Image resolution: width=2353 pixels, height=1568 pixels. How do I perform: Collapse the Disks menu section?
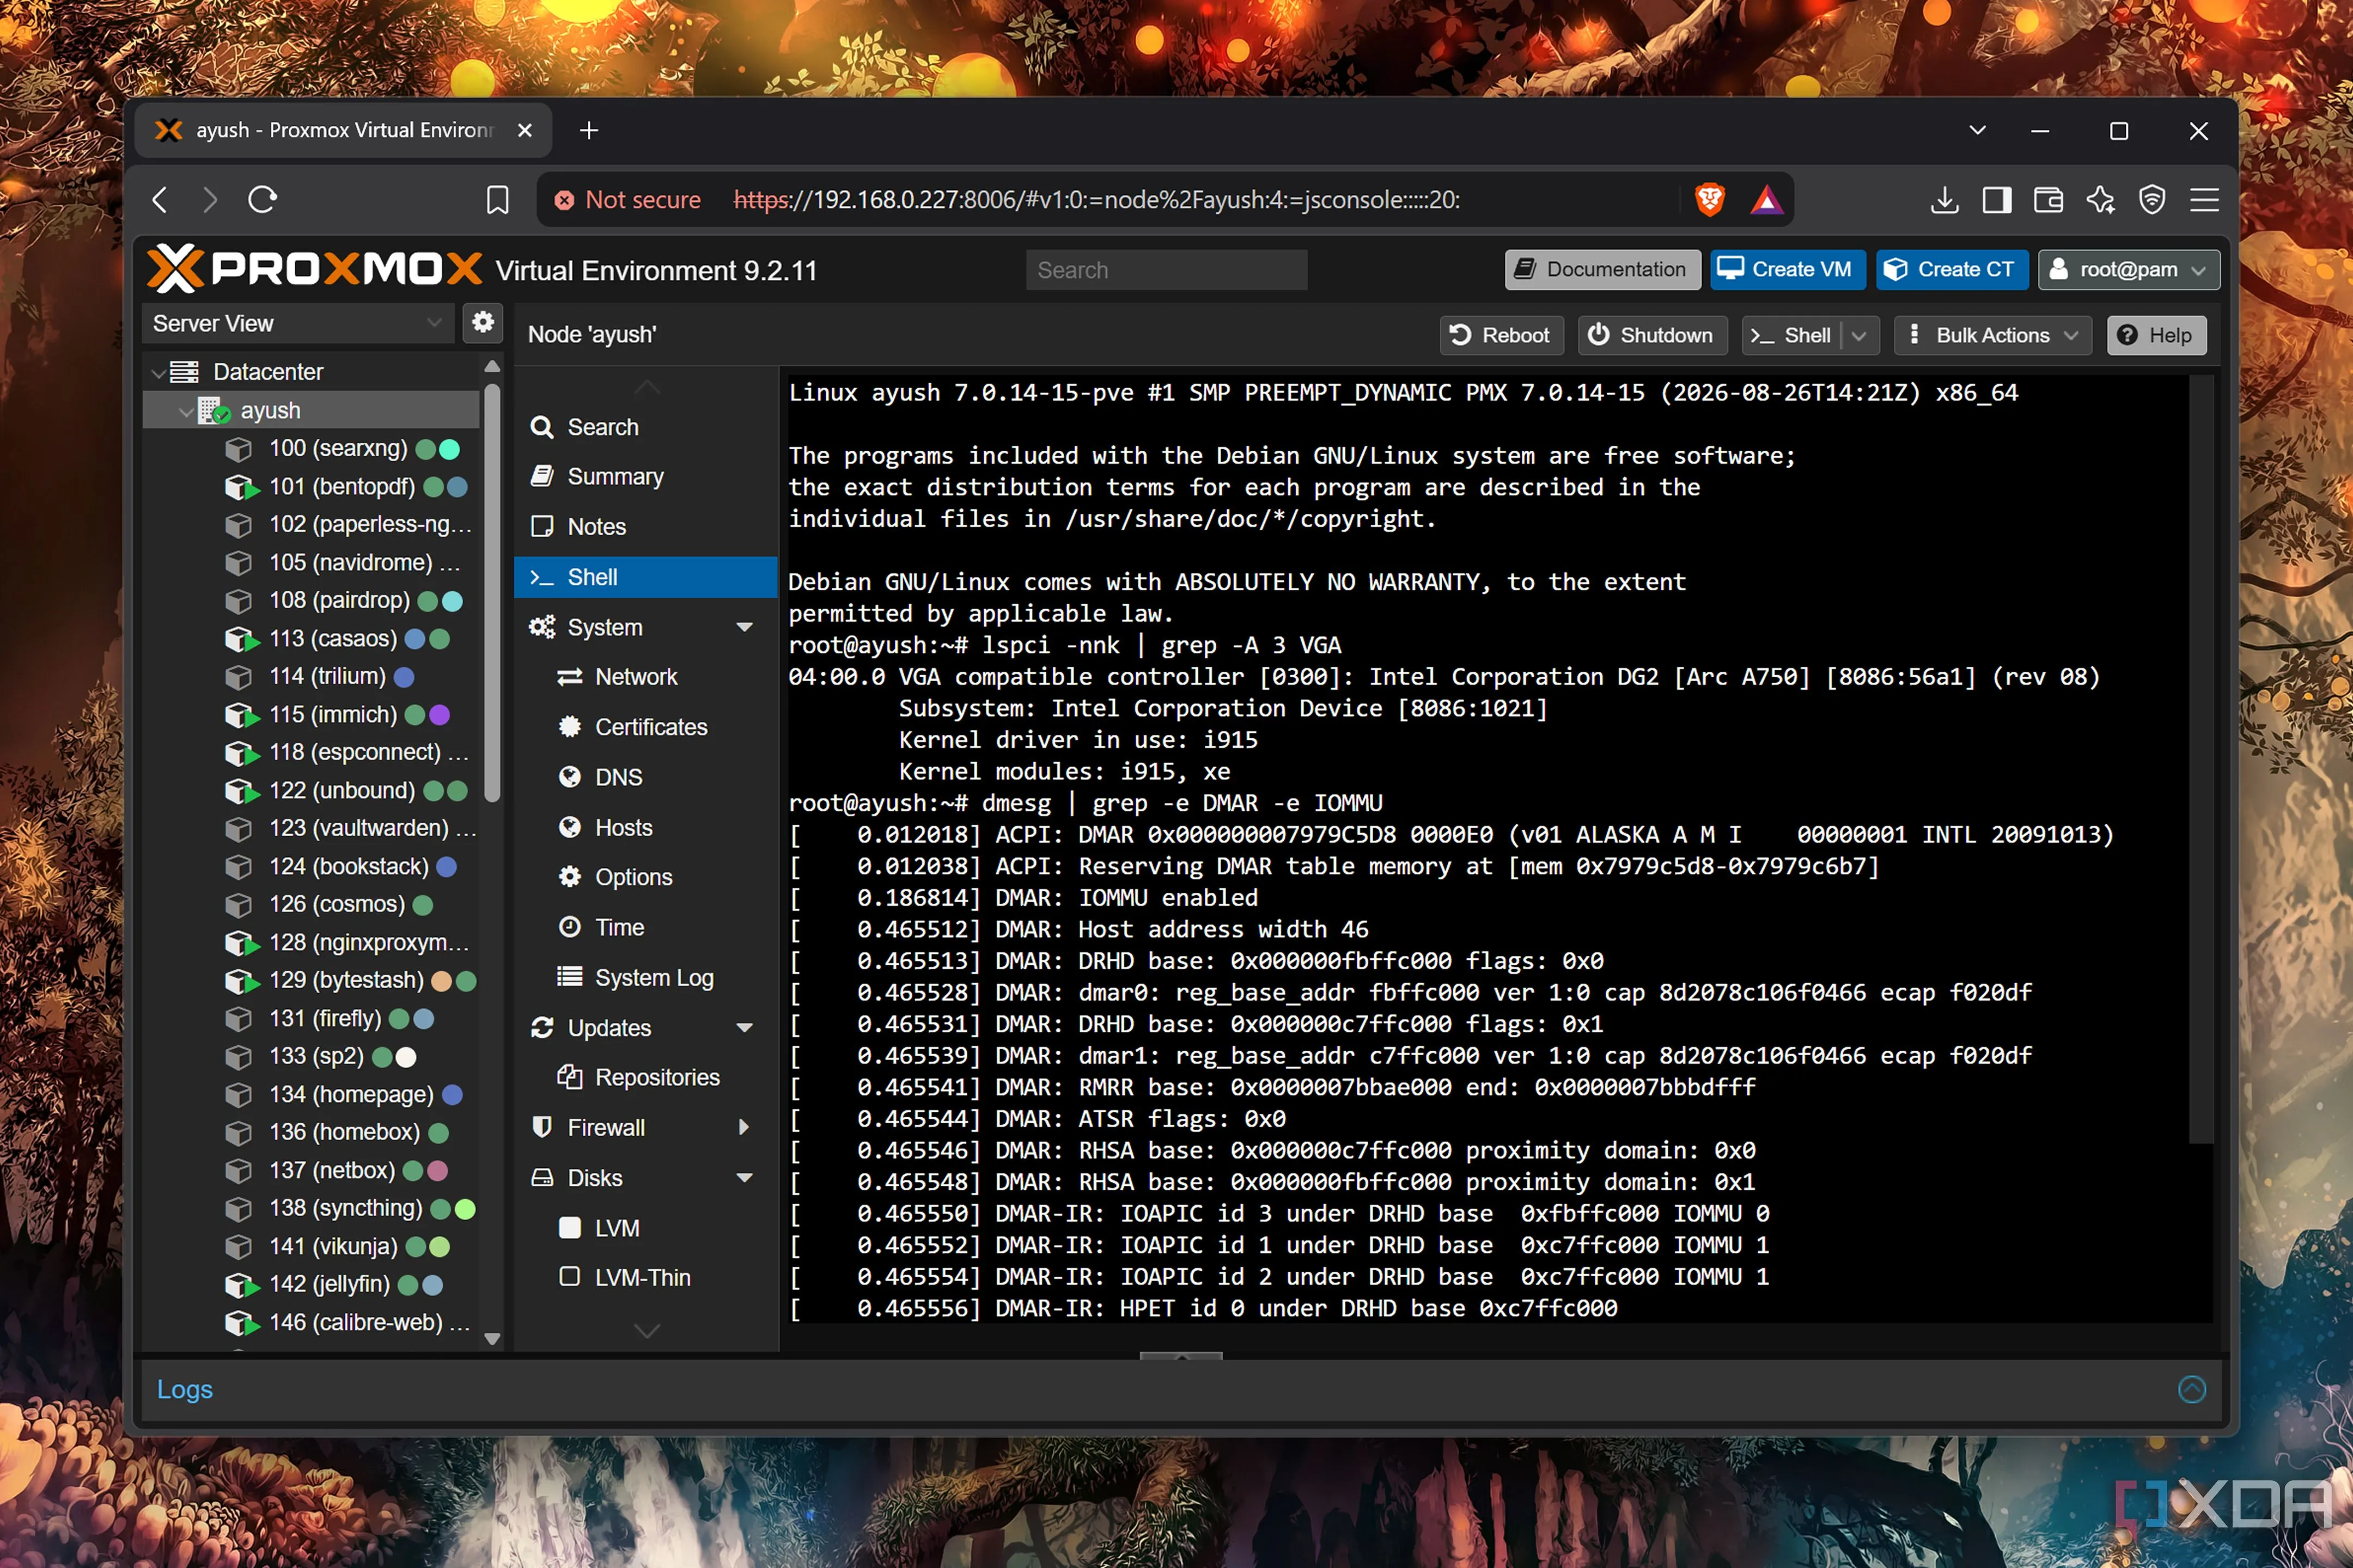point(745,1179)
